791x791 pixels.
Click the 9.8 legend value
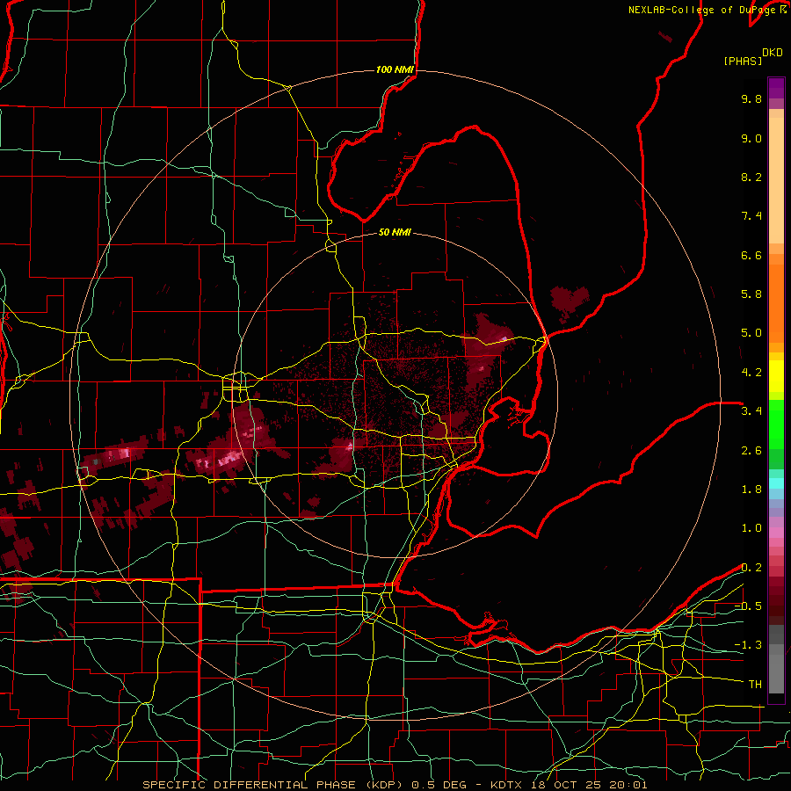pyautogui.click(x=751, y=98)
